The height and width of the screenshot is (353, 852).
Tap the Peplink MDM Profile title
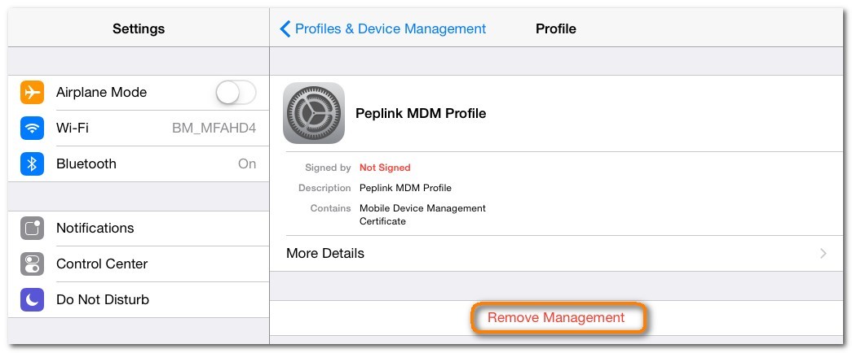point(421,114)
